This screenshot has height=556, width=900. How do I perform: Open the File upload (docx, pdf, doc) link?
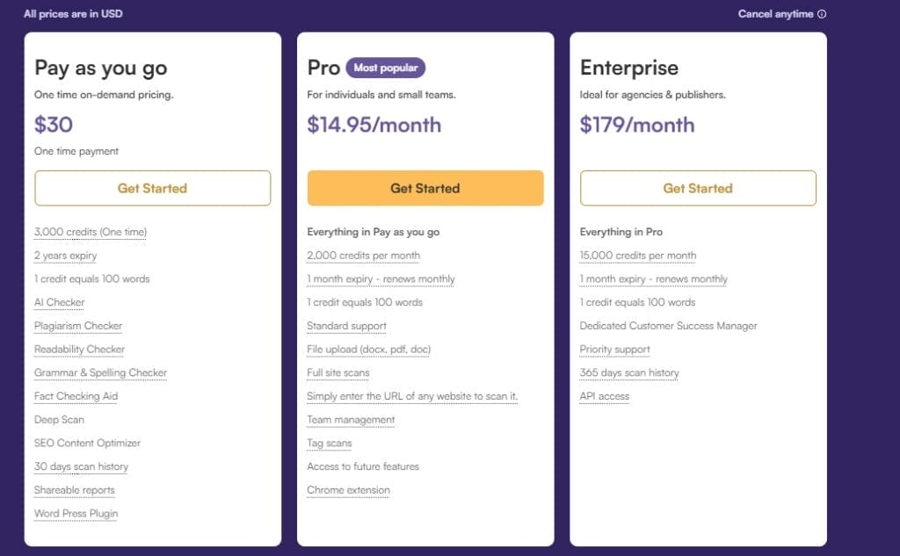pyautogui.click(x=370, y=350)
